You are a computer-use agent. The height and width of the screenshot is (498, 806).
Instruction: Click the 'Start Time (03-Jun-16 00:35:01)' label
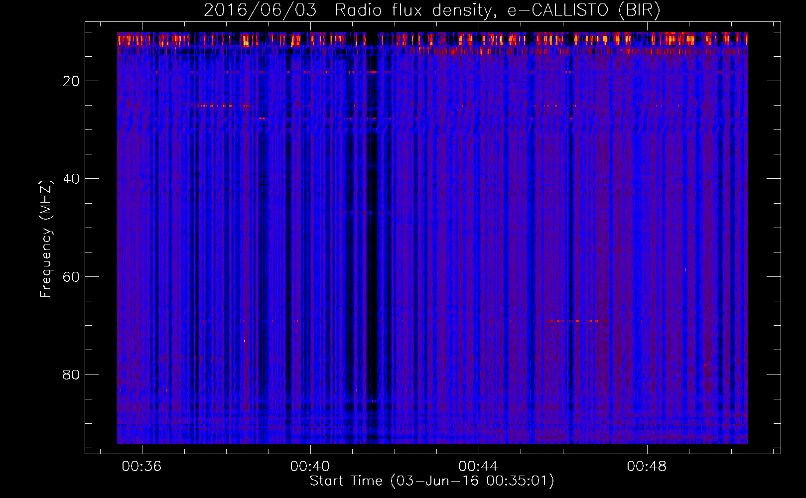pyautogui.click(x=432, y=481)
